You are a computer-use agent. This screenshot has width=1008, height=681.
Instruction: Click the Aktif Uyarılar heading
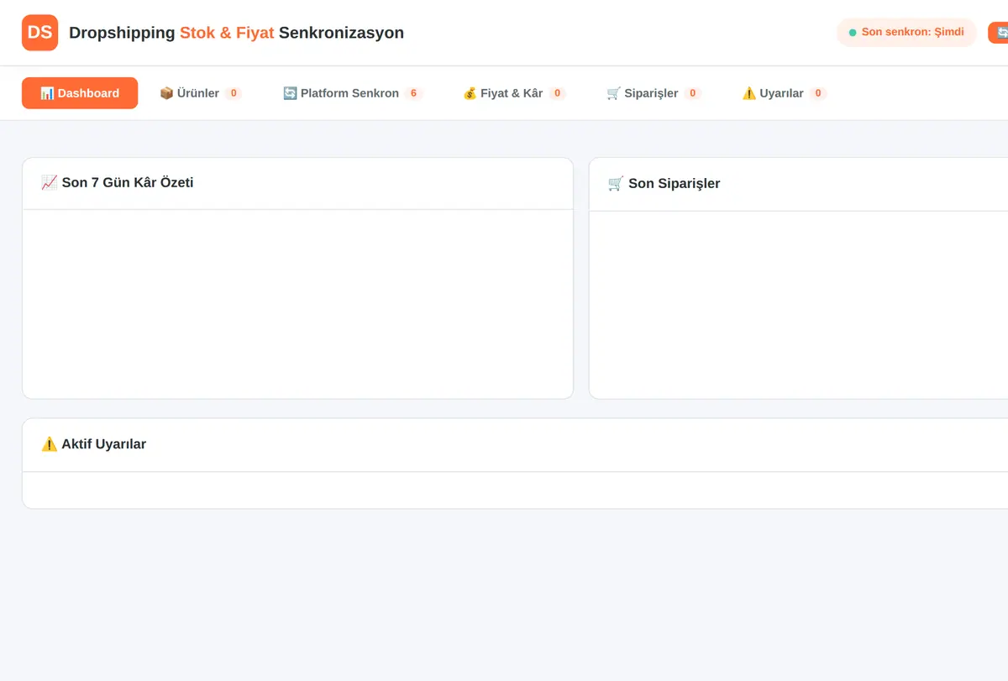click(93, 444)
